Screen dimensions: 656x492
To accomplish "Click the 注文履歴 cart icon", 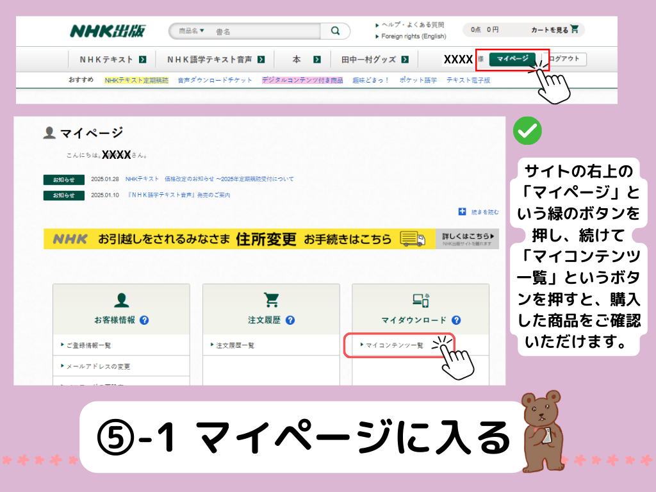I will pos(272,300).
